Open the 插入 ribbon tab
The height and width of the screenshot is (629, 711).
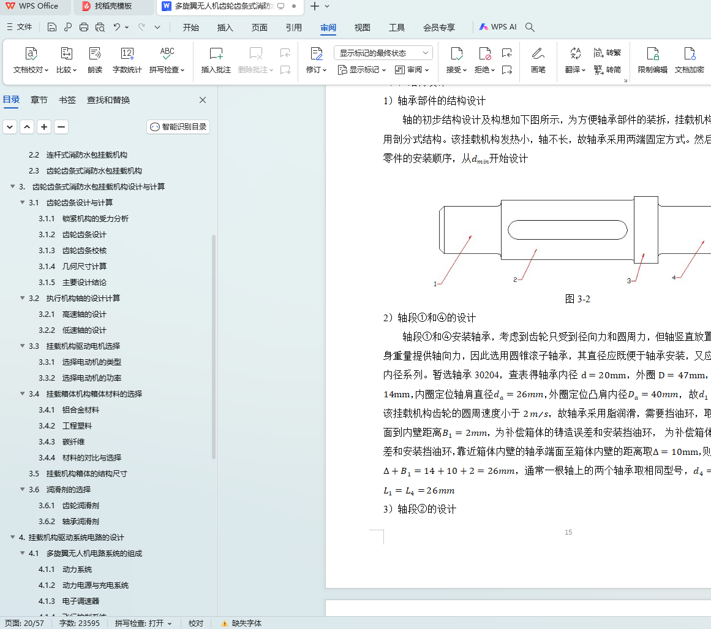[225, 28]
